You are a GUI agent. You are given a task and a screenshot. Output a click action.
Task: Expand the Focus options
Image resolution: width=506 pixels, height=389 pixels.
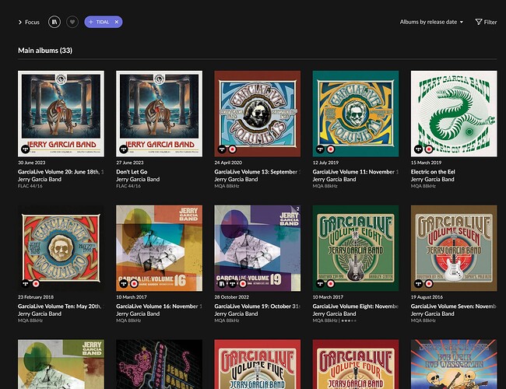pos(29,22)
